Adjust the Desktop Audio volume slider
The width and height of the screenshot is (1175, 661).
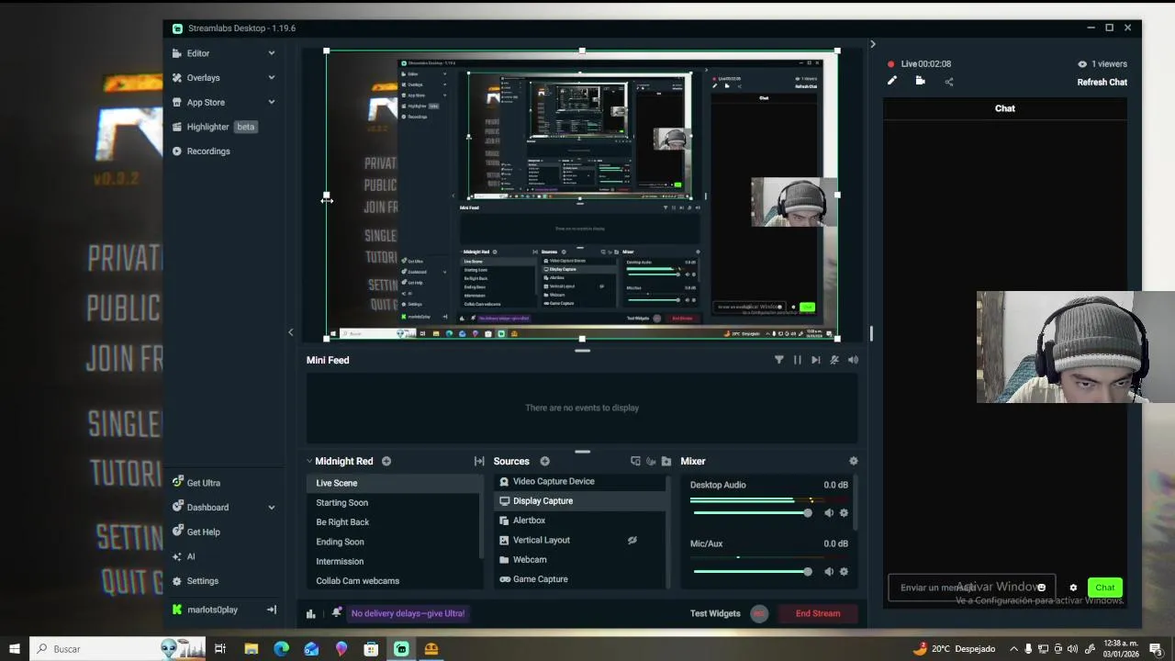tap(751, 513)
